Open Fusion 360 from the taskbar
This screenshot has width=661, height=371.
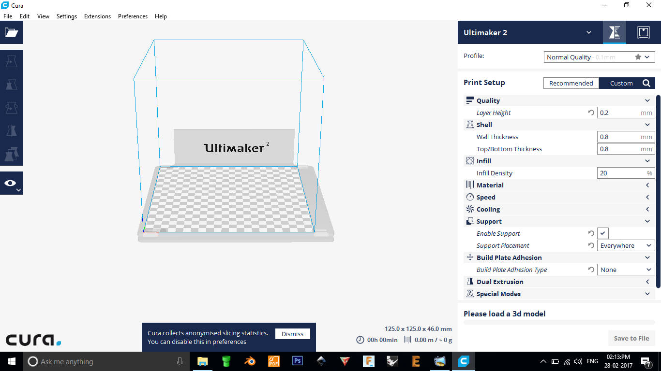(369, 361)
